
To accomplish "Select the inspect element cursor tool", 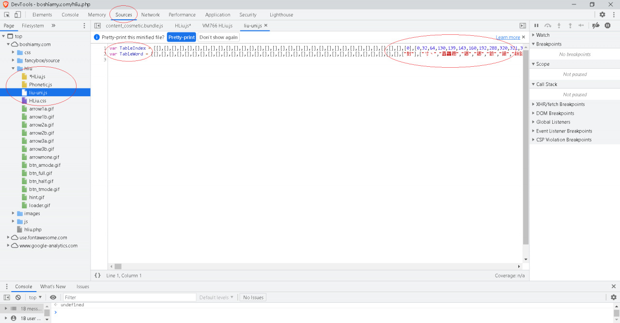I will [x=7, y=15].
